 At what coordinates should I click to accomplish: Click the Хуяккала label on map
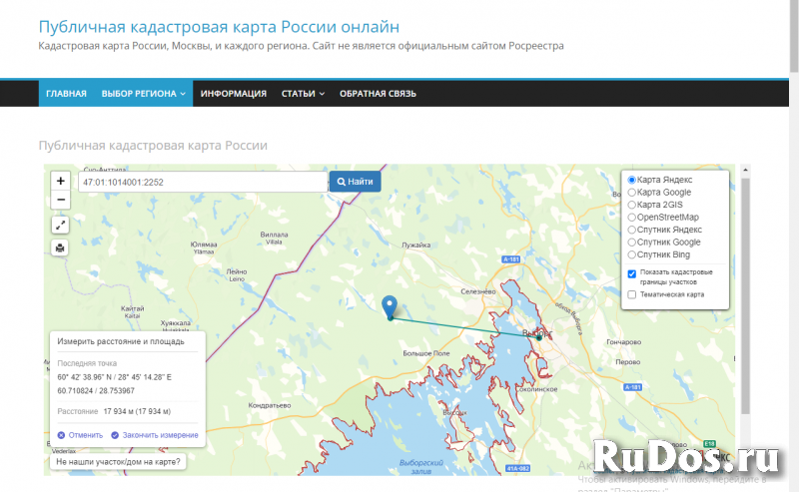tap(176, 323)
